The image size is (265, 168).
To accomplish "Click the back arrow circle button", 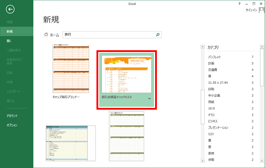I will tap(11, 10).
